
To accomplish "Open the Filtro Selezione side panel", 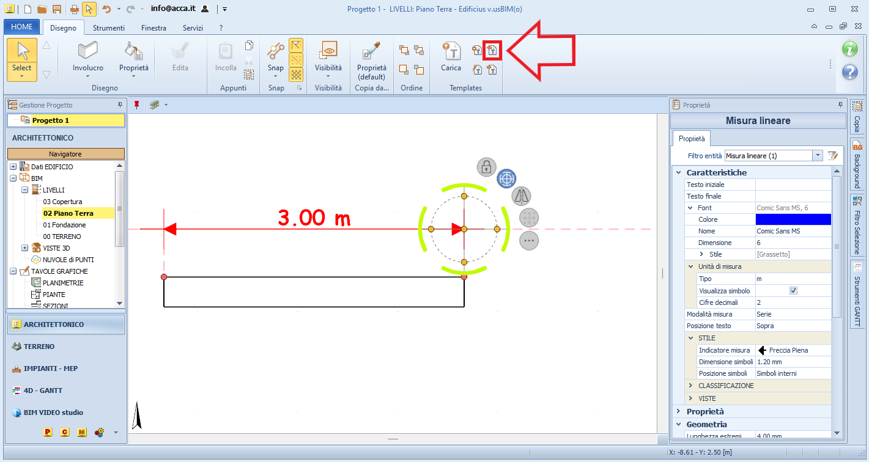I will [x=857, y=224].
